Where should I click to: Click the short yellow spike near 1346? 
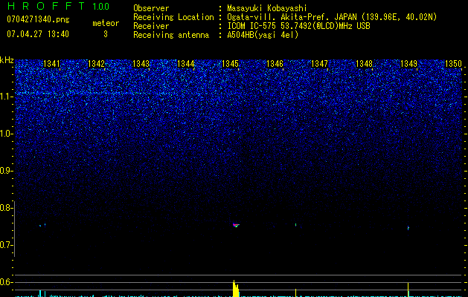coord(296,293)
